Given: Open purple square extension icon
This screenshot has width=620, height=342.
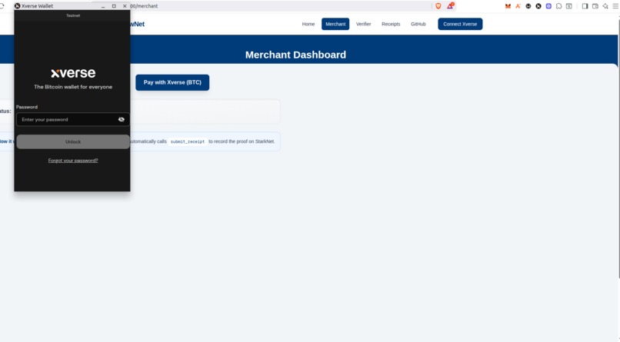Looking at the screenshot, I should click(x=548, y=6).
